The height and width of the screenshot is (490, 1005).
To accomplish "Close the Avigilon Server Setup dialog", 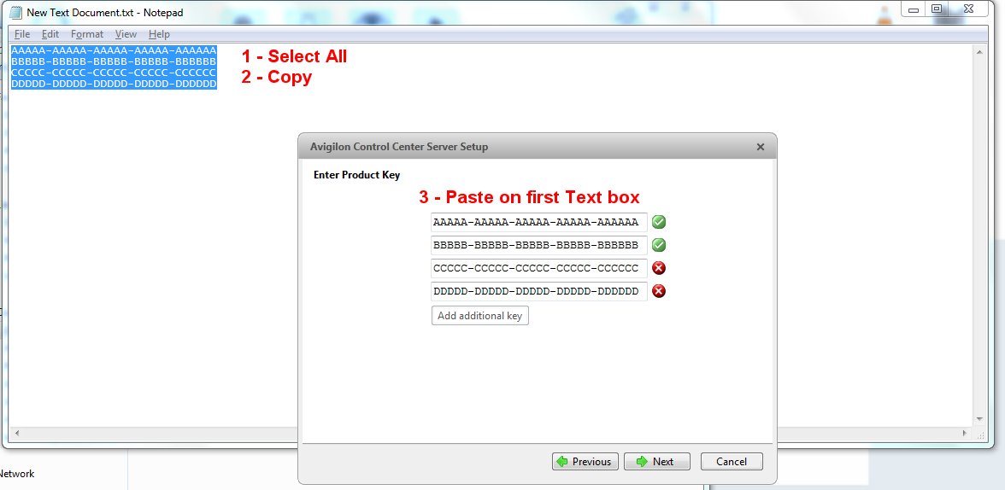I will (760, 147).
